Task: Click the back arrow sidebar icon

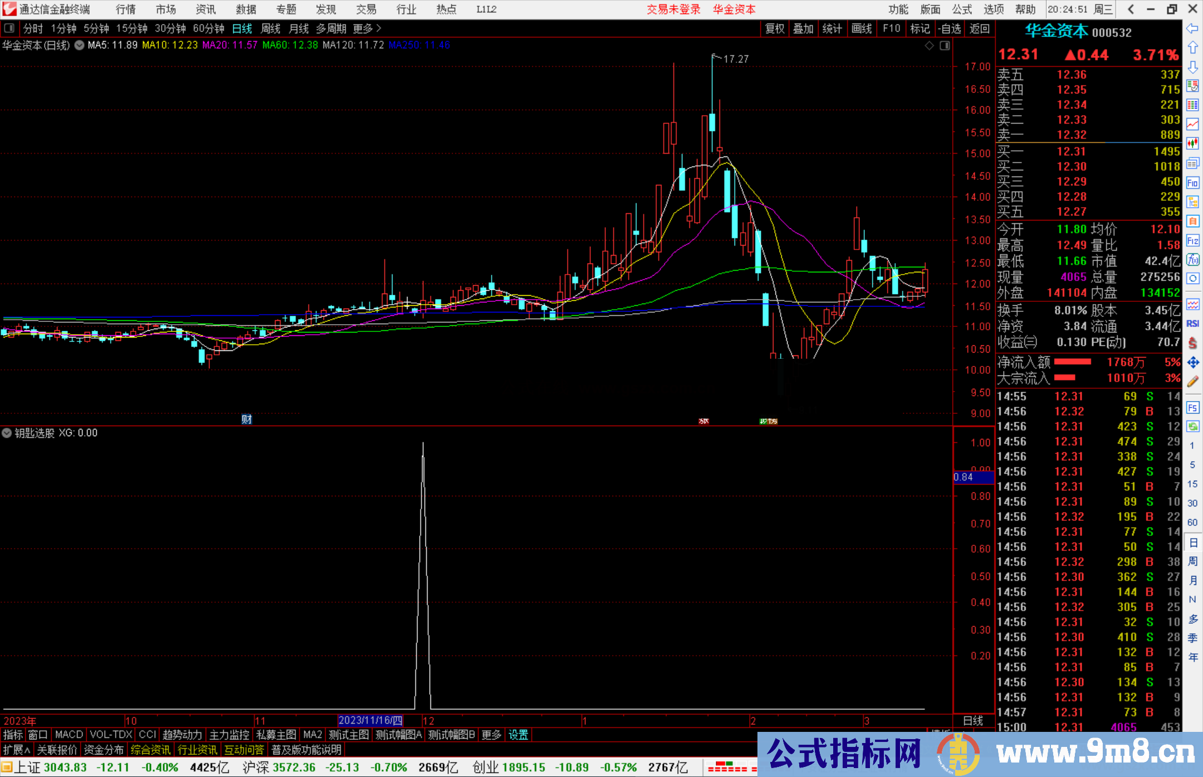Action: (1192, 28)
